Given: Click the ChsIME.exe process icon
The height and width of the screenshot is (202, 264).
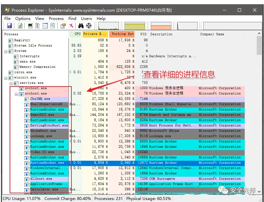Looking at the screenshot, I should (x=27, y=99).
